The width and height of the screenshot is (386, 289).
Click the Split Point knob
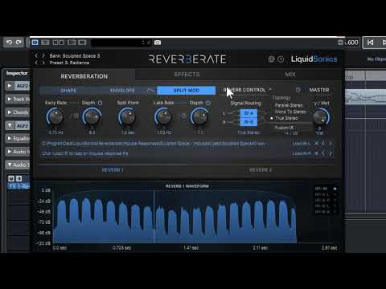coord(128,117)
